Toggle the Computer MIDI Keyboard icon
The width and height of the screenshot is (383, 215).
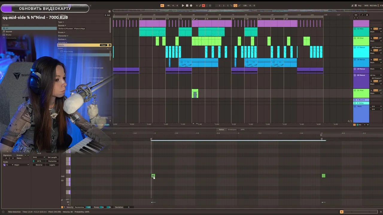pos(356,5)
